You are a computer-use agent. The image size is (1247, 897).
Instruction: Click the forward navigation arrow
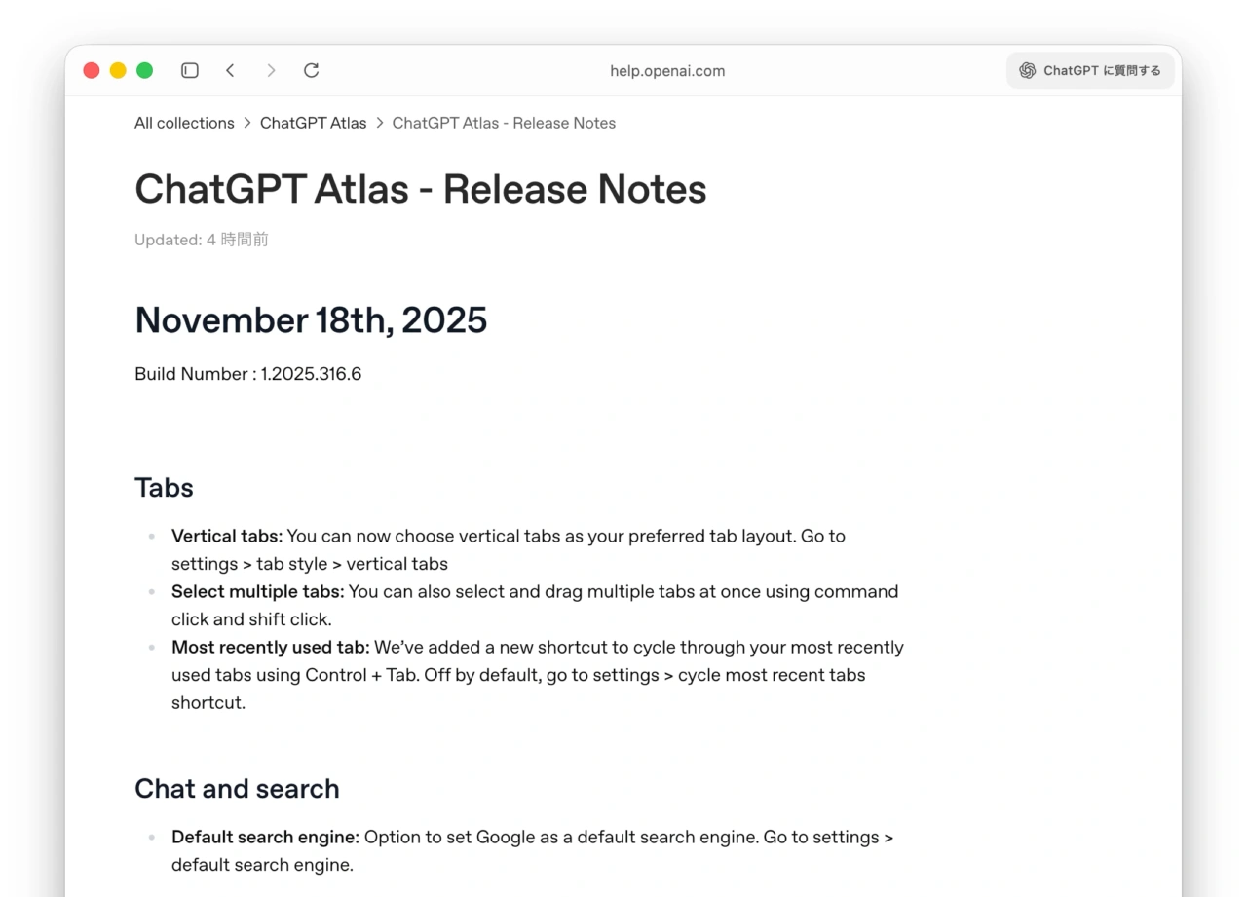(x=271, y=70)
